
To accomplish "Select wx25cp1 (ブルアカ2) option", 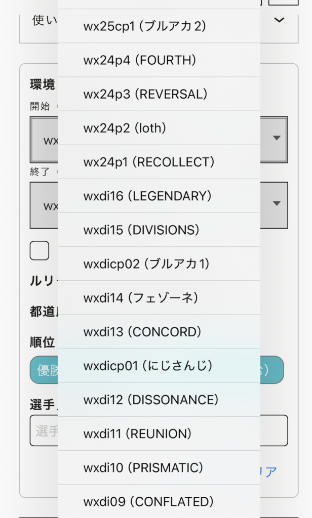I will [159, 26].
